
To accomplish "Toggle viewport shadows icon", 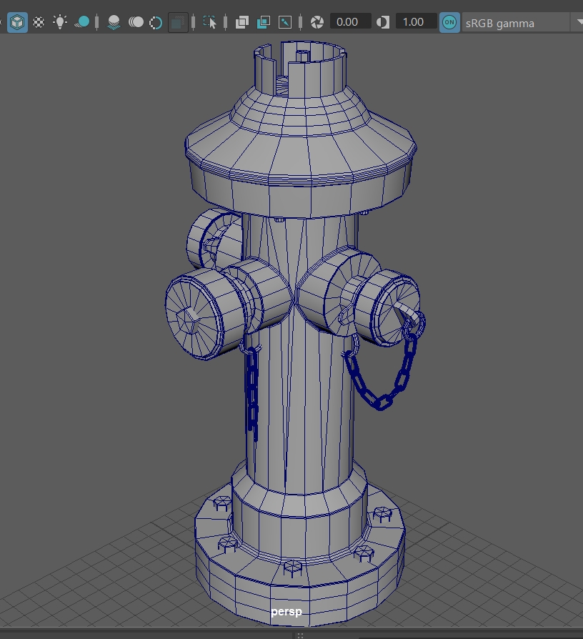I will tap(82, 22).
